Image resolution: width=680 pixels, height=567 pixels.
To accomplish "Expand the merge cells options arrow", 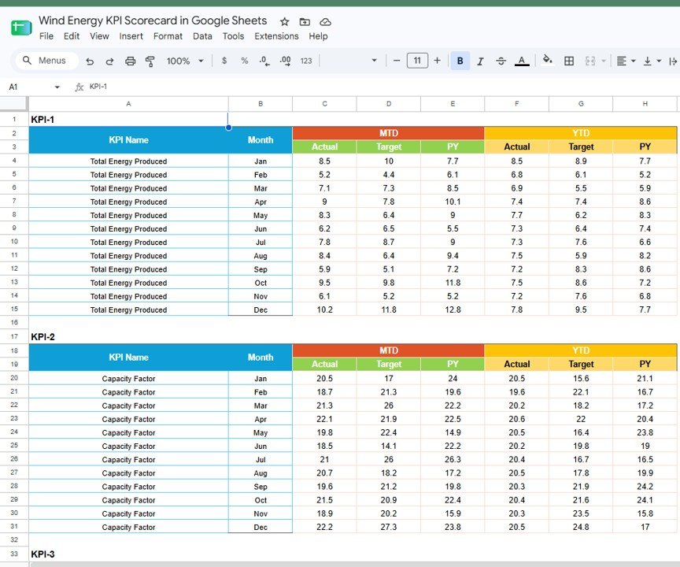I will tap(603, 61).
